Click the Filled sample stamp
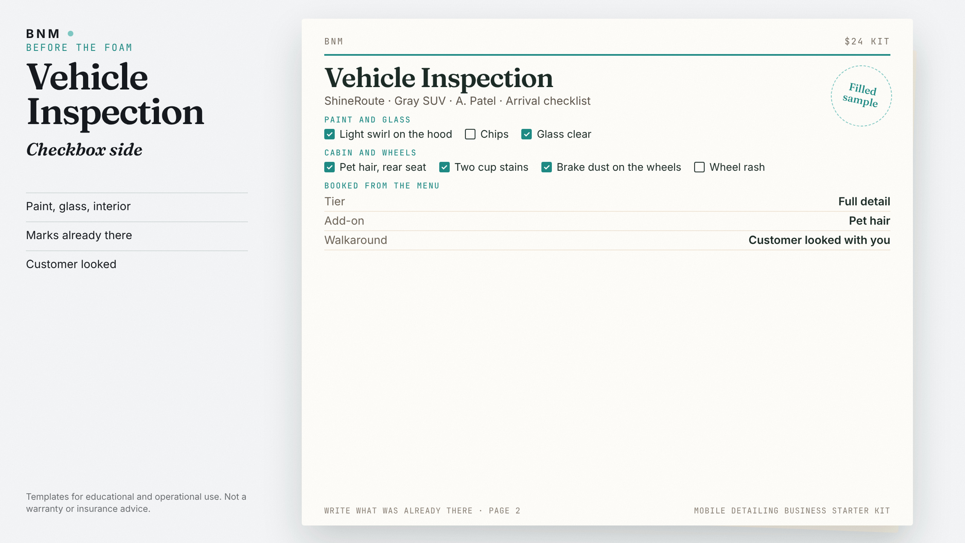The image size is (965, 543). pos(861,96)
